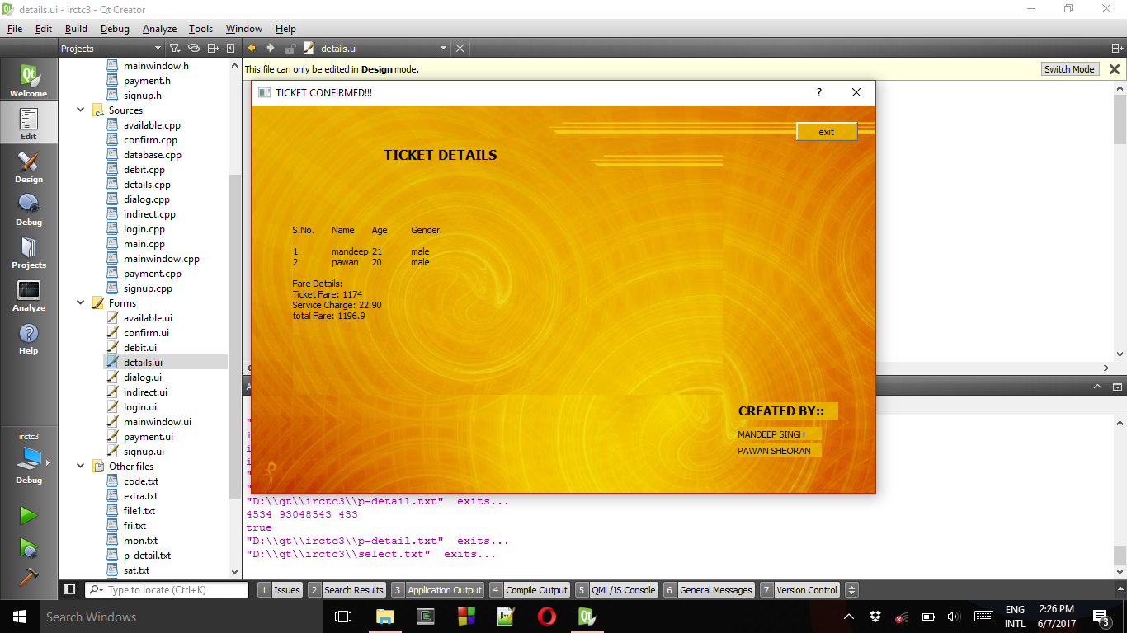This screenshot has width=1127, height=633.
Task: Show the Issues output pane
Action: point(280,589)
